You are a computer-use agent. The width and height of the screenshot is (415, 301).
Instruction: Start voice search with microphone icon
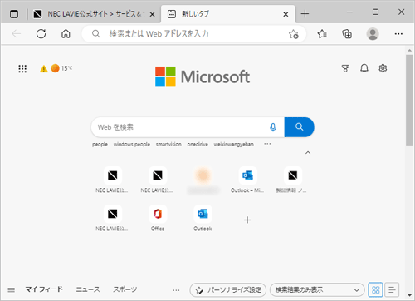coord(273,127)
